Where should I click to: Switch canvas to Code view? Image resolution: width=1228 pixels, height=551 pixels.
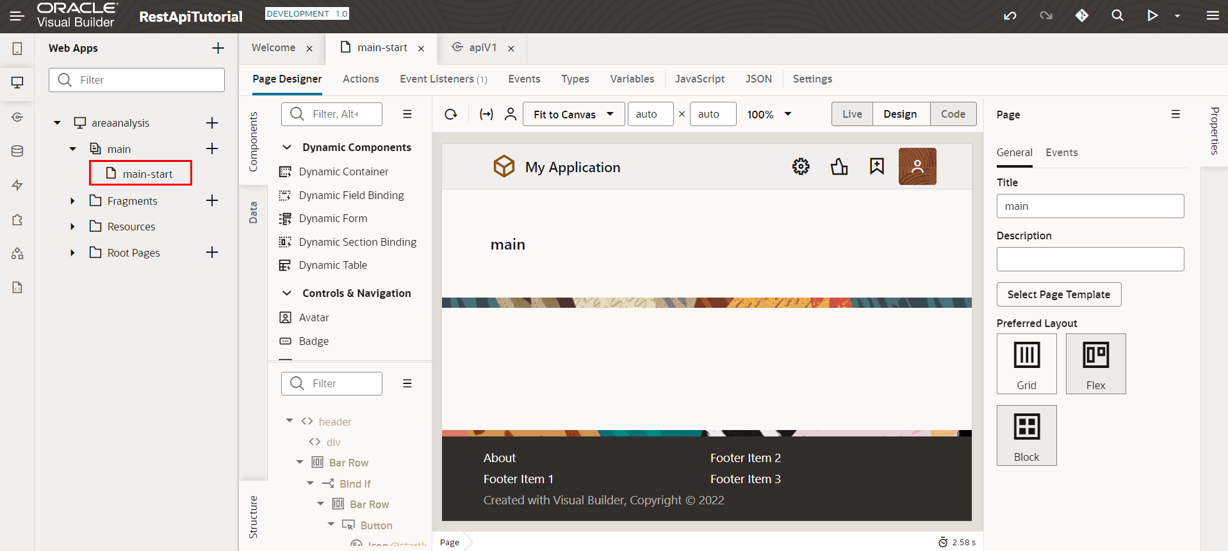(953, 114)
